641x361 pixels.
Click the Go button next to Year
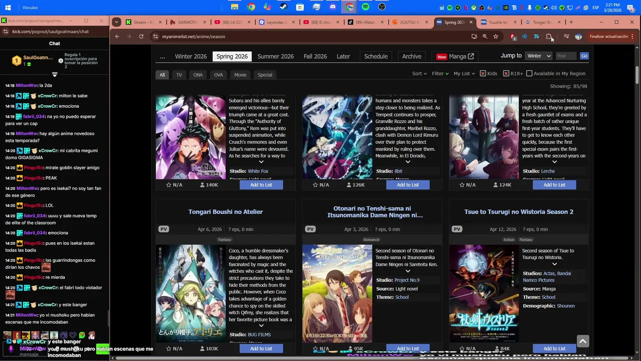coord(584,56)
